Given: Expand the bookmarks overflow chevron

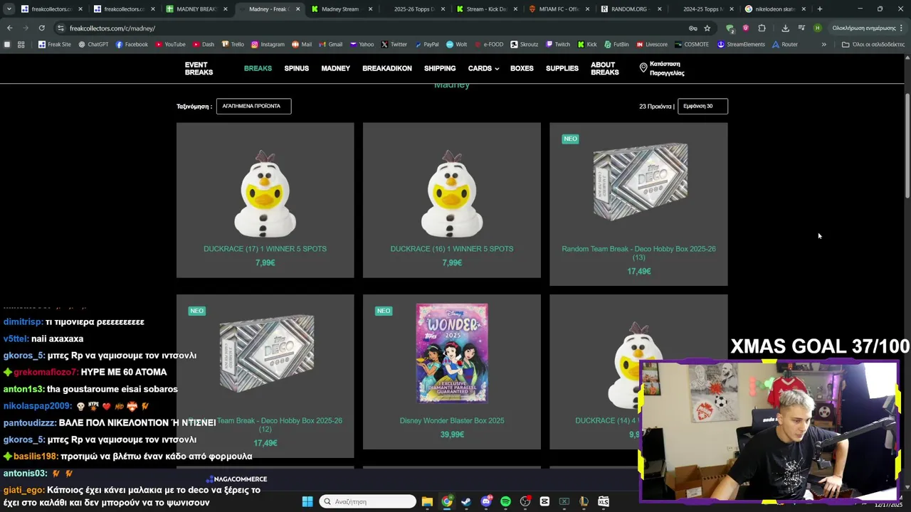Looking at the screenshot, I should (823, 44).
